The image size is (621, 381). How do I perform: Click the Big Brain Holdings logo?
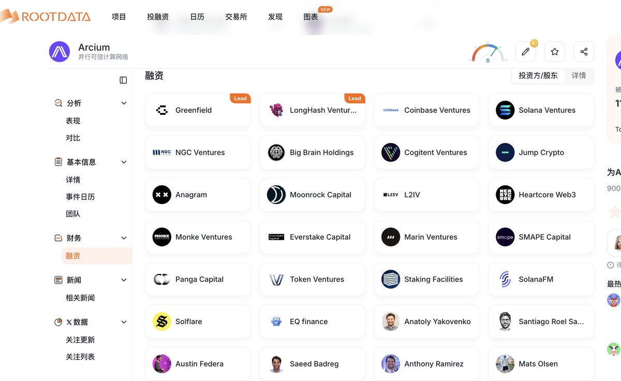tap(276, 153)
